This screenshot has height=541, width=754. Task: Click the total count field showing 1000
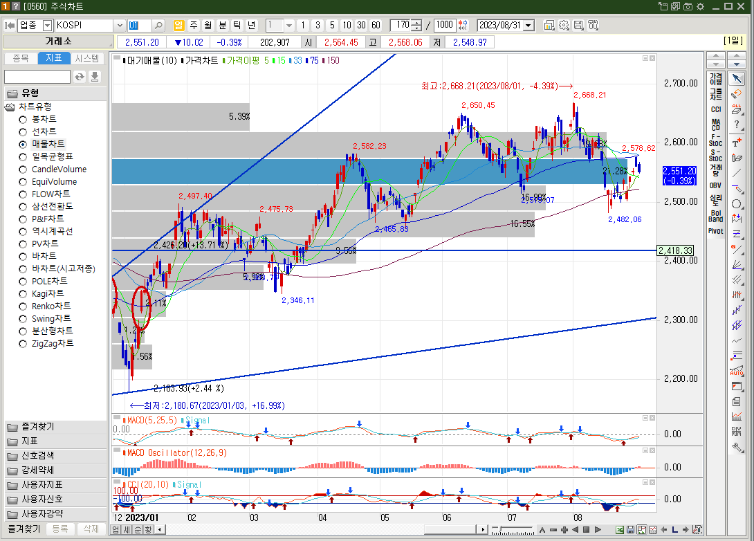coord(445,25)
